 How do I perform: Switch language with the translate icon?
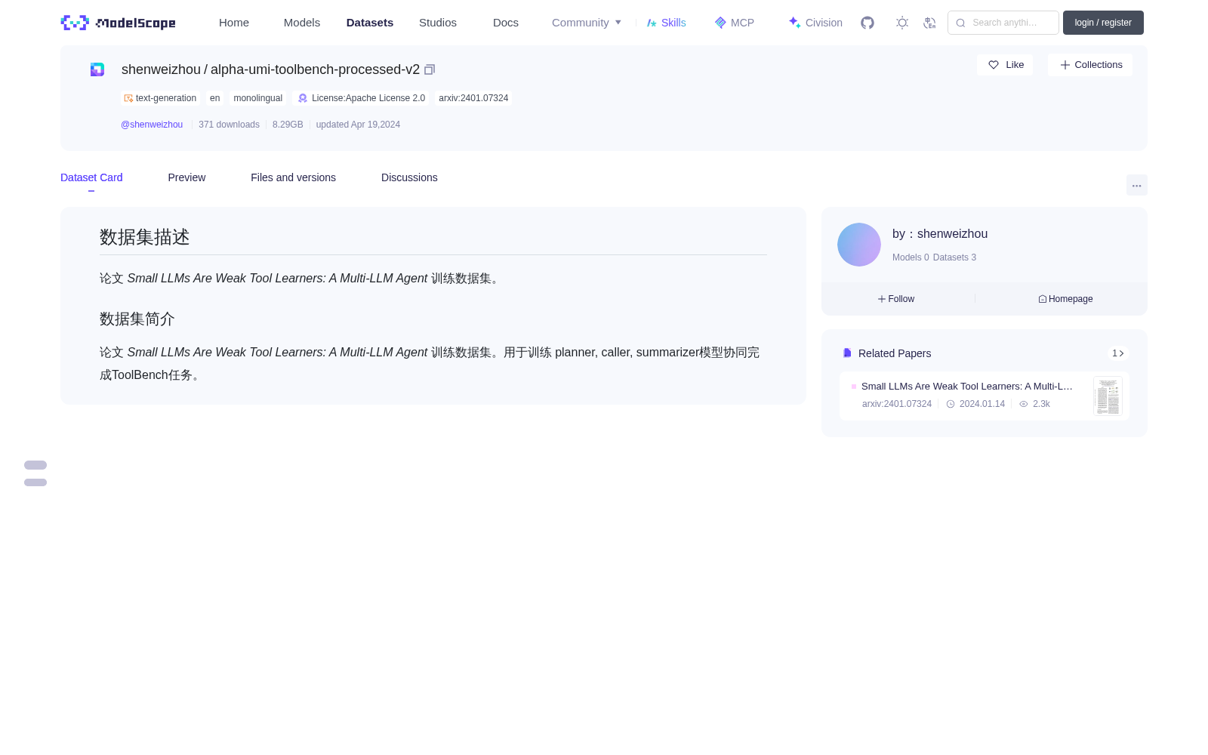click(929, 23)
